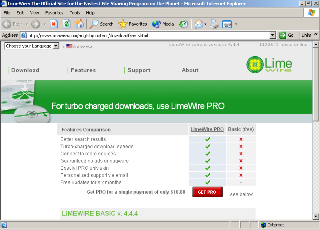Stop page loading with the red X icon
Viewport: 320px width, 230px height.
pos(54,24)
